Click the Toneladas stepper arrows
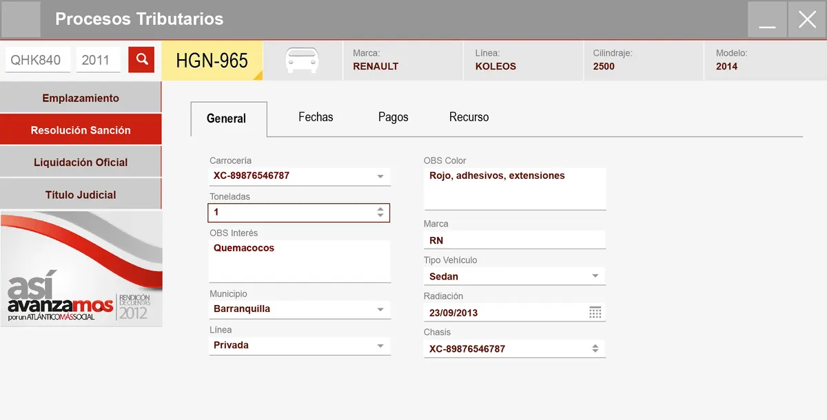 click(x=380, y=213)
